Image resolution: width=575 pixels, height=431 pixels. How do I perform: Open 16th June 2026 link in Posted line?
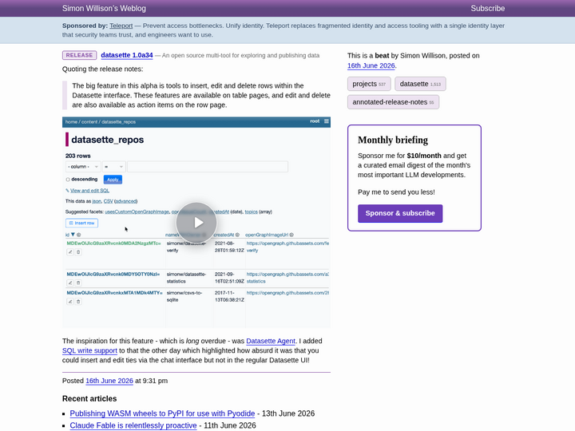[x=109, y=381]
